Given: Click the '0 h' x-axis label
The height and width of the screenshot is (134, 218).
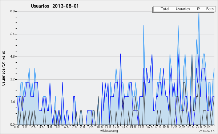Looking at the screenshot, I should click(x=17, y=127).
